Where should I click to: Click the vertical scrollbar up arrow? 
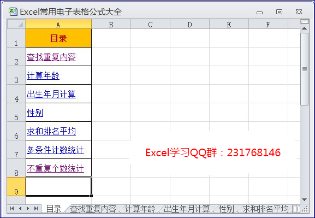(304, 28)
